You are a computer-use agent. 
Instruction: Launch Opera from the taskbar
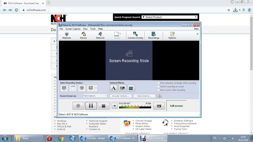(49, 138)
